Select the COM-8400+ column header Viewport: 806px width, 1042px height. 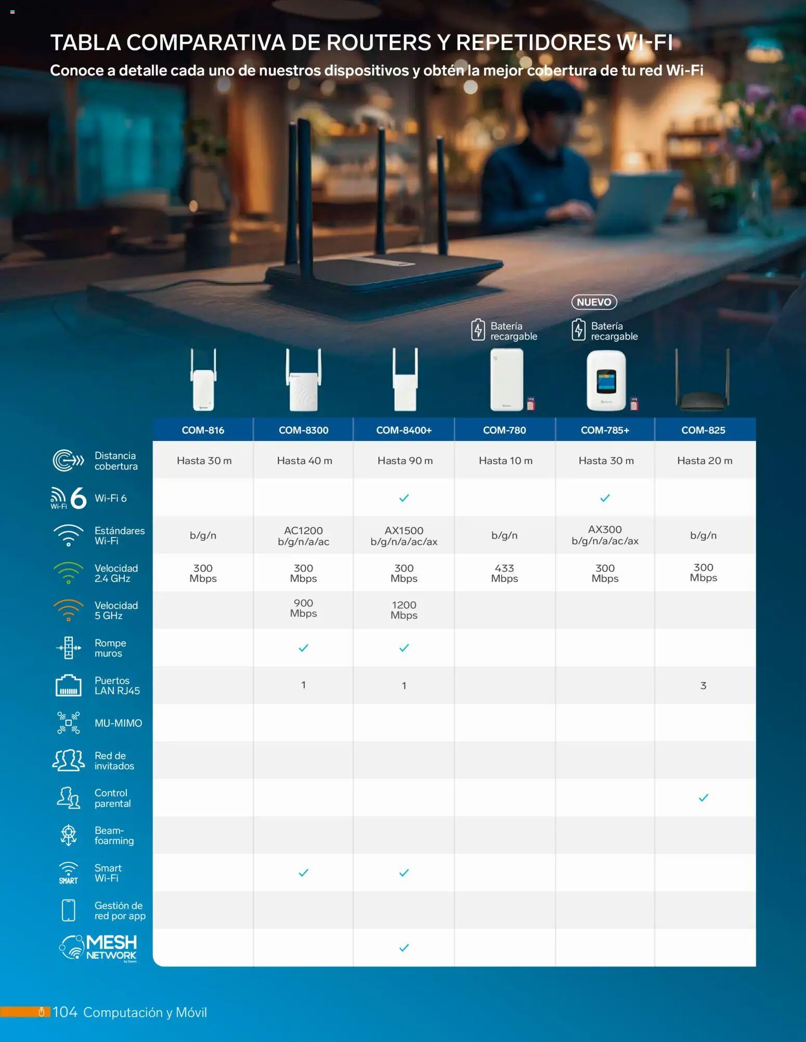[x=404, y=430]
